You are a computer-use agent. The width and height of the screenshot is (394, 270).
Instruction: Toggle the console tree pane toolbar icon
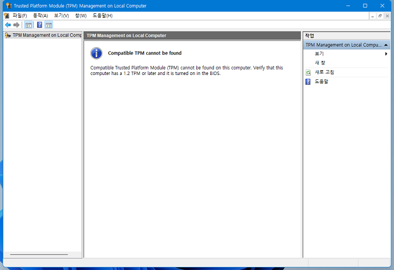pyautogui.click(x=28, y=25)
